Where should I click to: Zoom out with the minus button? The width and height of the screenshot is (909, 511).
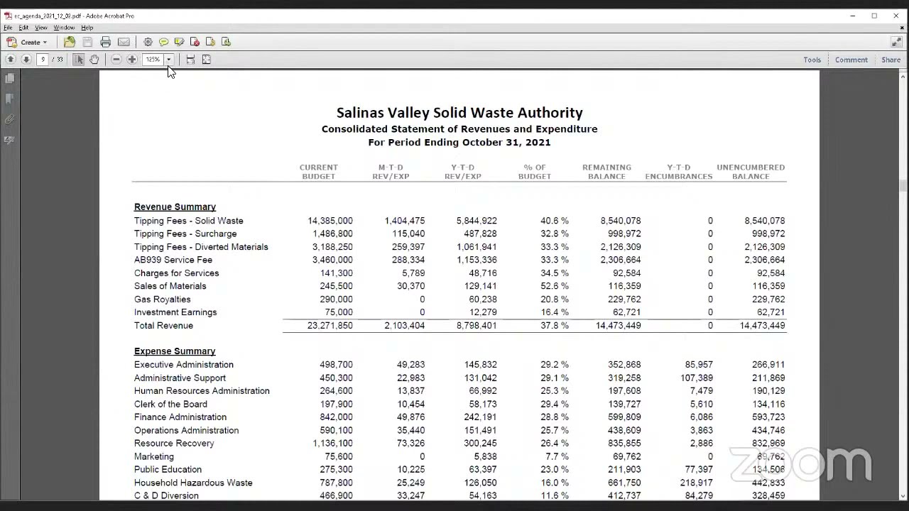pyautogui.click(x=116, y=60)
